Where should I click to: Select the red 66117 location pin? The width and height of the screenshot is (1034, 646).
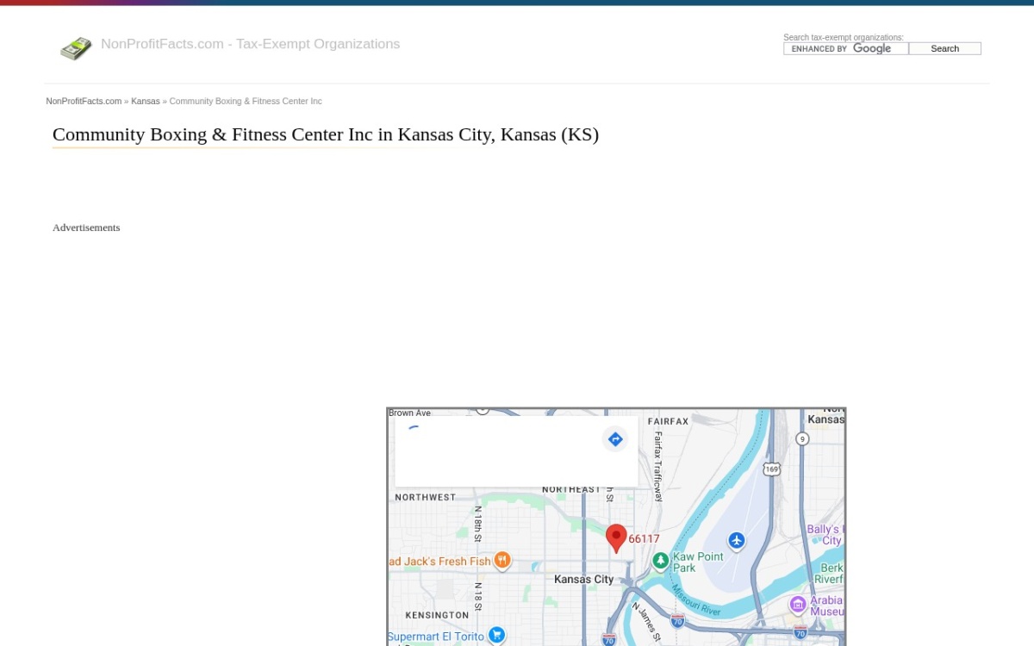pos(615,538)
